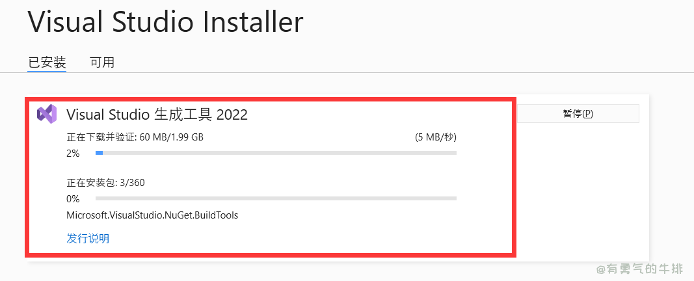Click the 正在下载并验证 60 MB/1.99 GB status text
The image size is (694, 281).
(x=135, y=137)
